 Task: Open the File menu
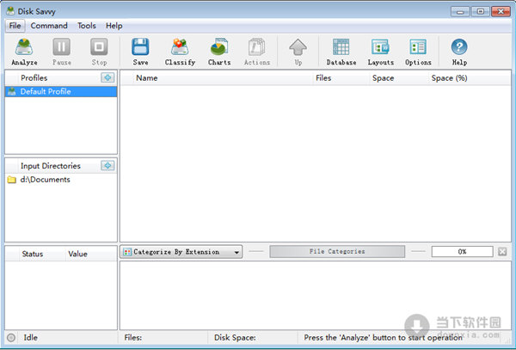coord(15,26)
